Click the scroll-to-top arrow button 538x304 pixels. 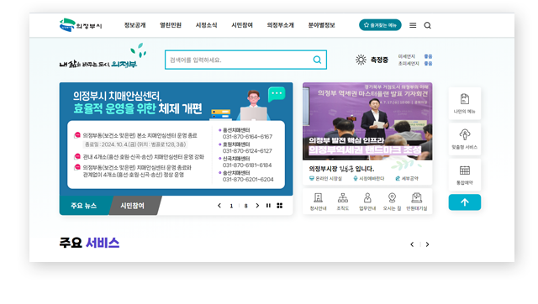[465, 202]
